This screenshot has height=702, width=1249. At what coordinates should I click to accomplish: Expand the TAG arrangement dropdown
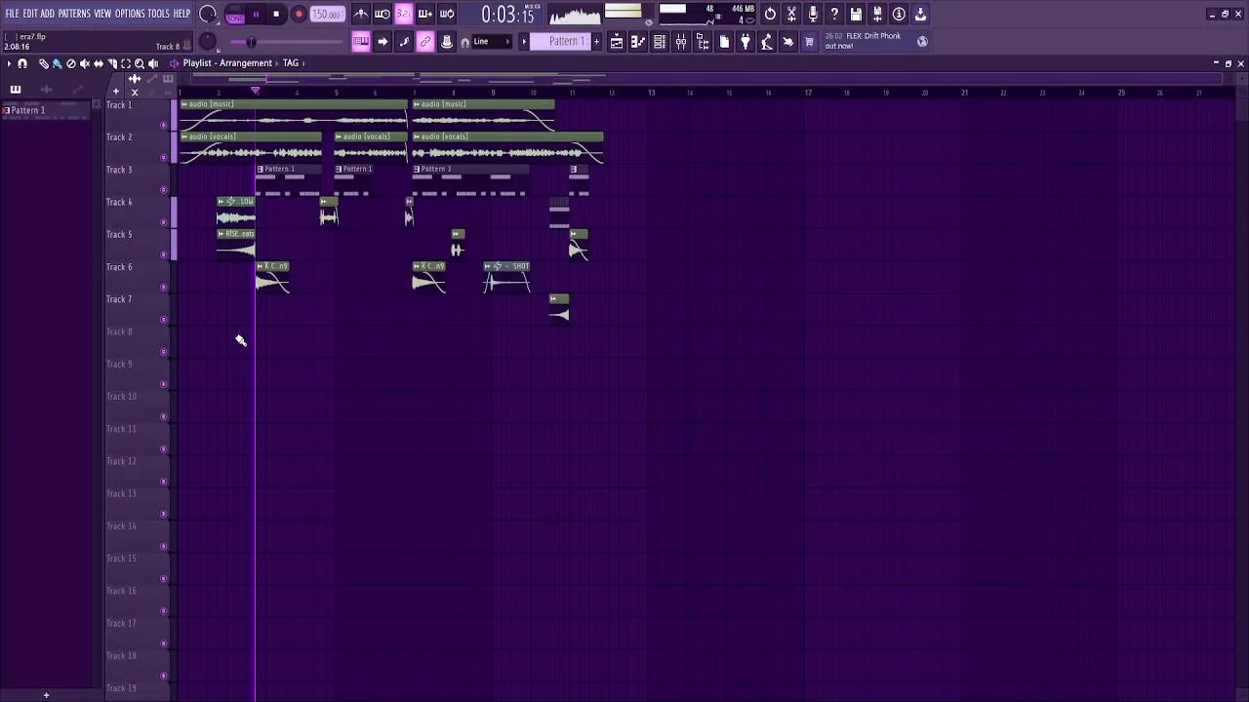click(x=294, y=63)
